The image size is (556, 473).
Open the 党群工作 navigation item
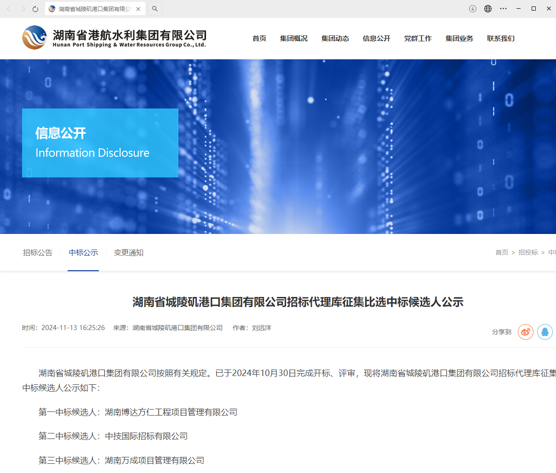[418, 39]
